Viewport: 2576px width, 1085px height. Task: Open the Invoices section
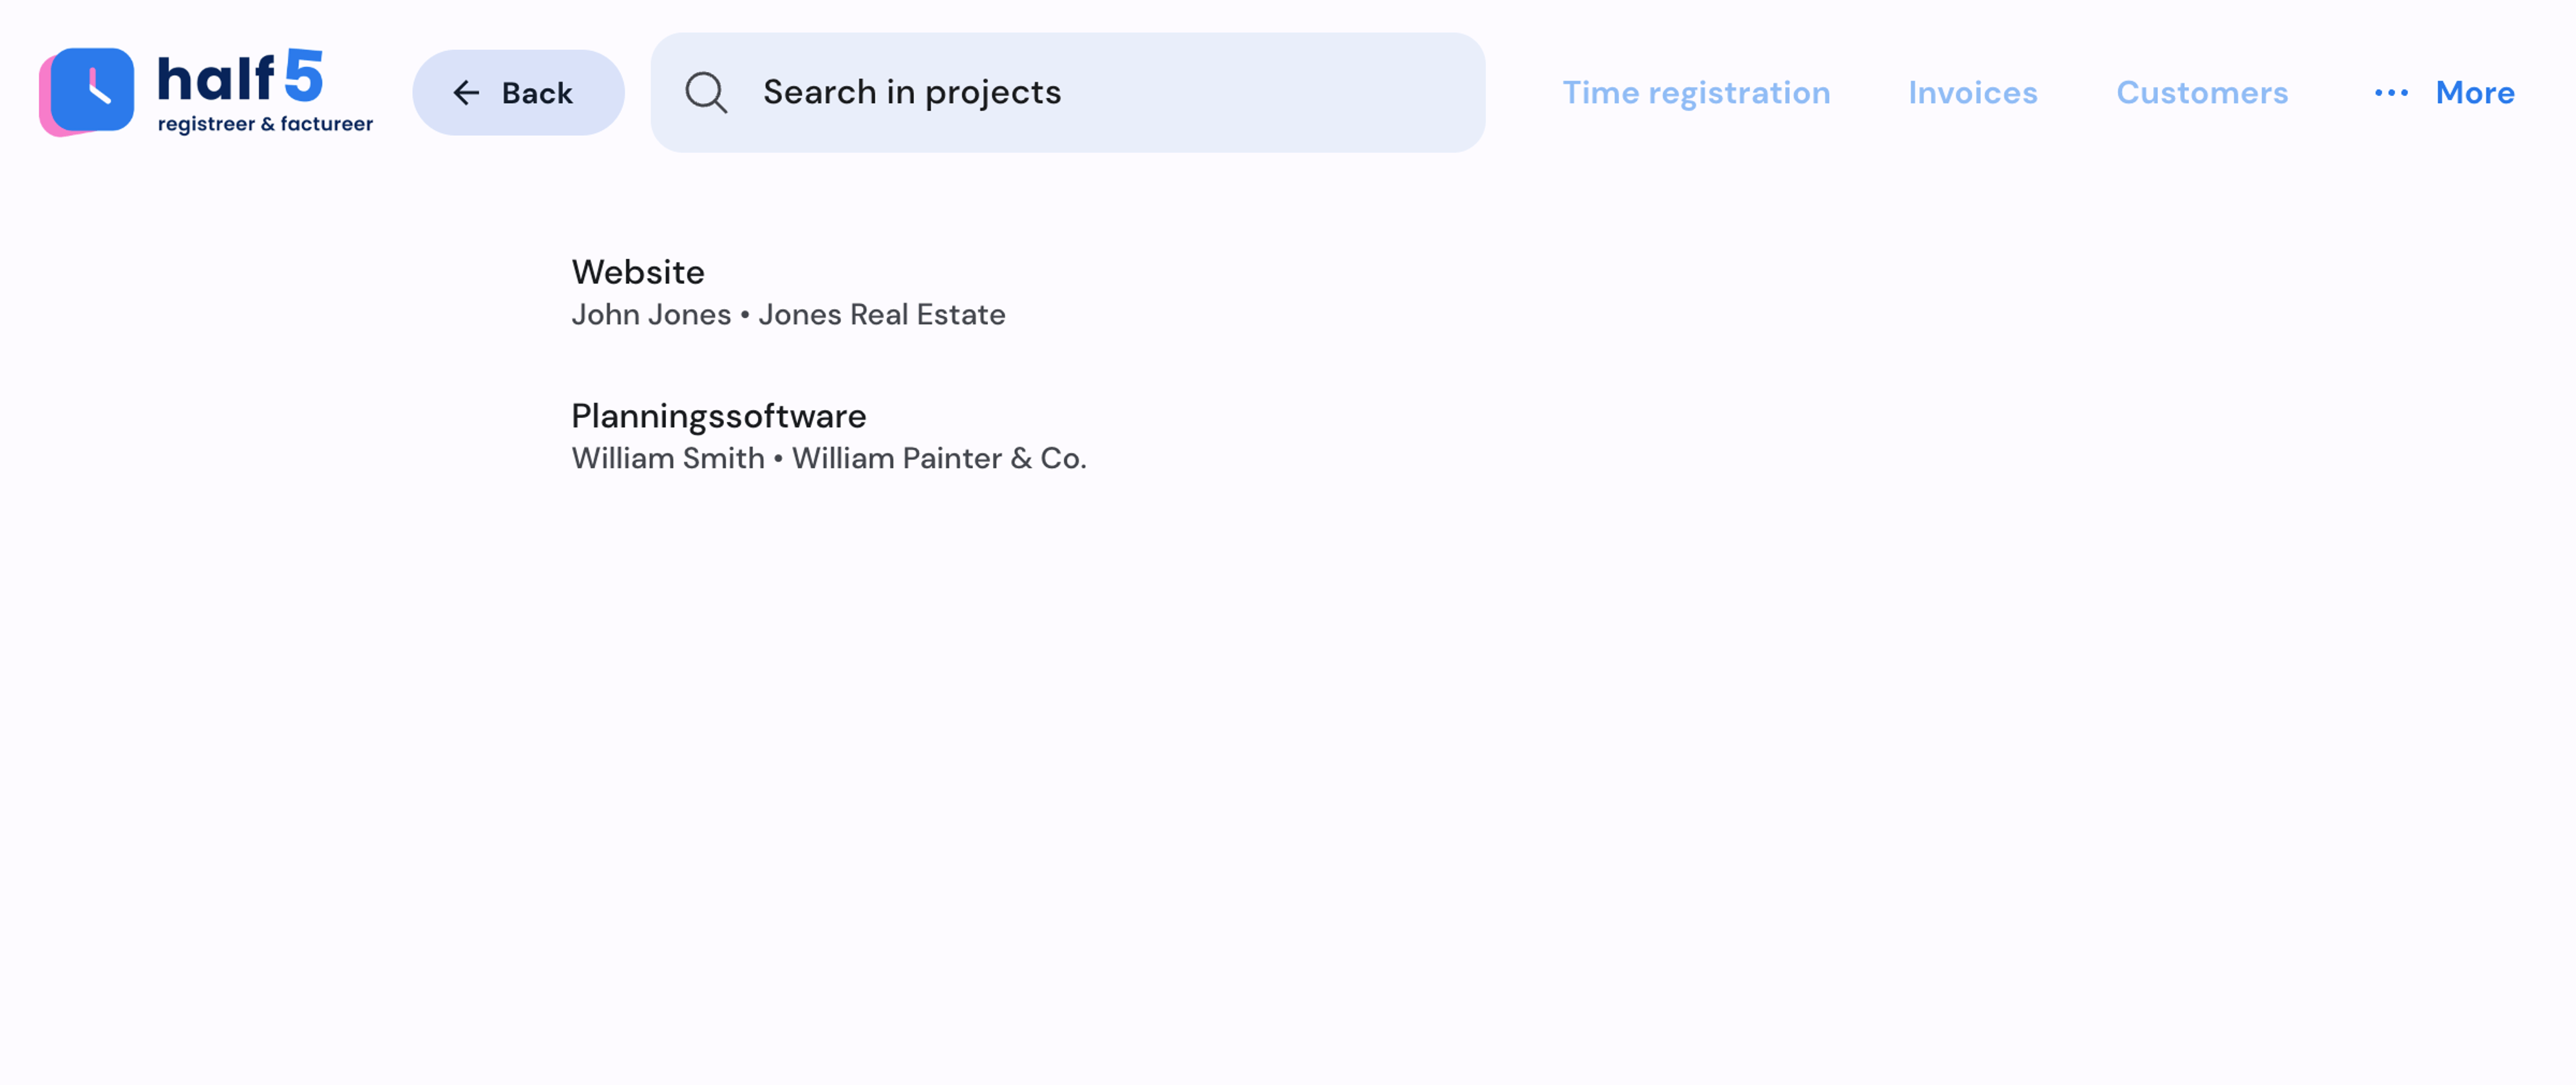(x=1973, y=92)
